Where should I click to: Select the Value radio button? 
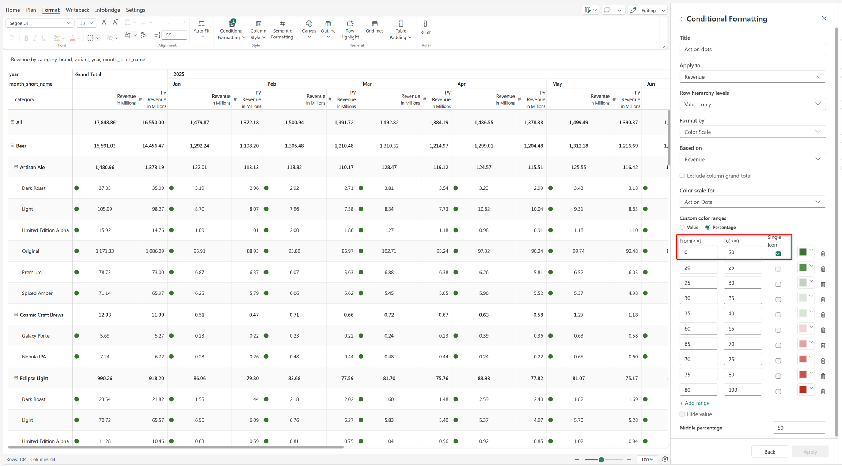click(682, 228)
